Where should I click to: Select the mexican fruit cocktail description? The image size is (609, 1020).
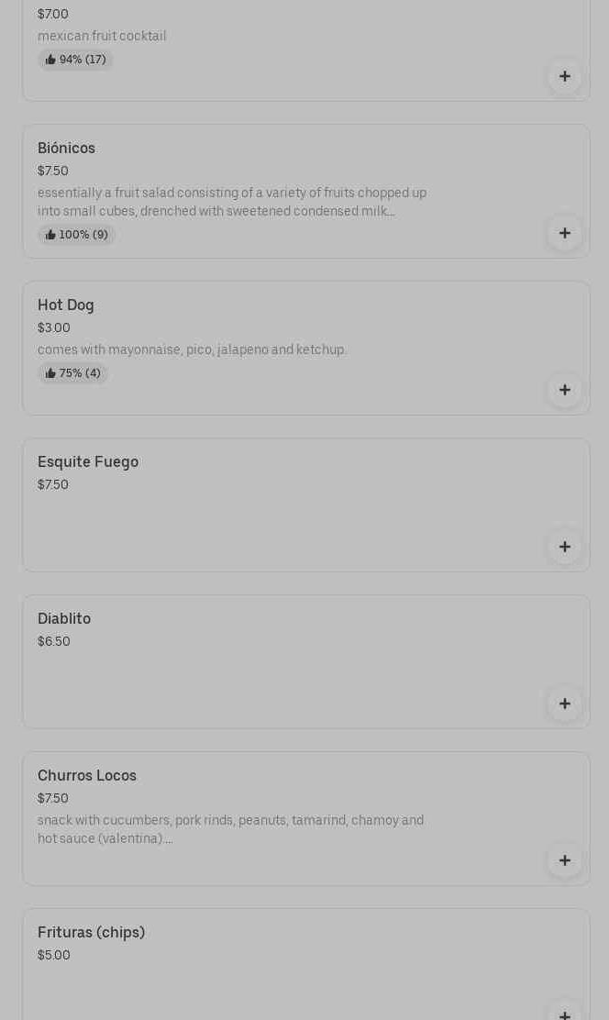click(x=102, y=37)
